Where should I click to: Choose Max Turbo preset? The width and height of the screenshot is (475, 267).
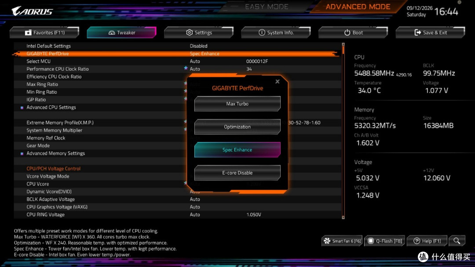click(x=237, y=104)
